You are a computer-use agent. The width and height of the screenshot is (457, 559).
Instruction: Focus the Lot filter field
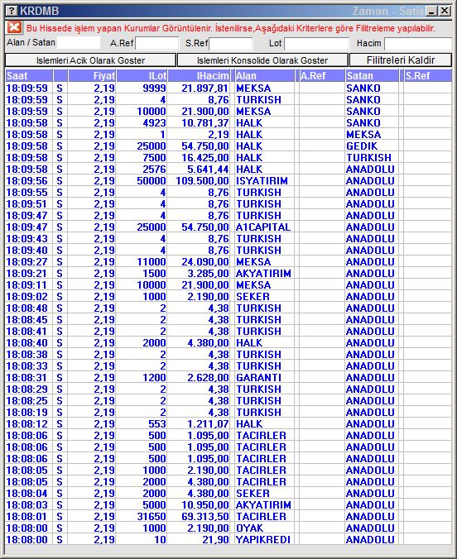(317, 44)
